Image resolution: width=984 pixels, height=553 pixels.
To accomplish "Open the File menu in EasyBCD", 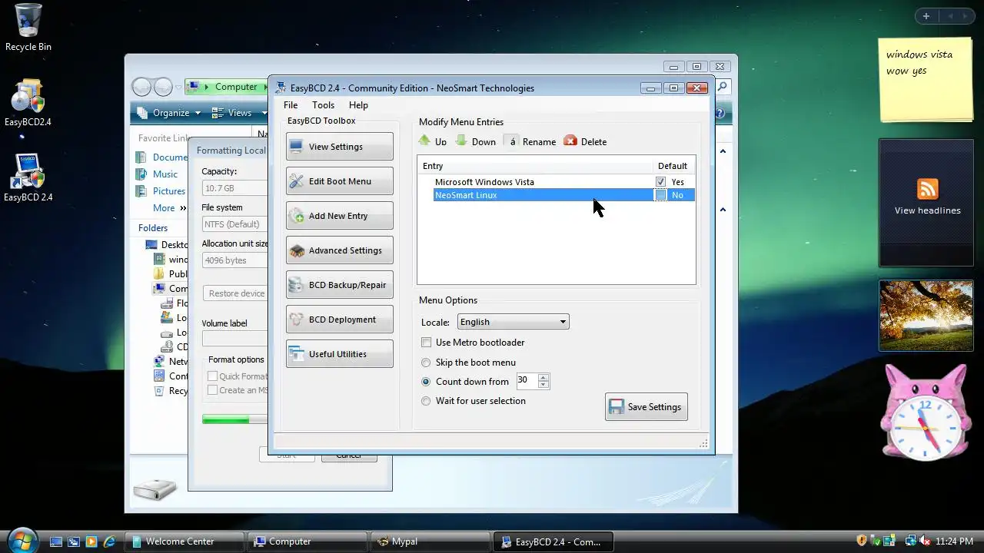I will click(291, 105).
